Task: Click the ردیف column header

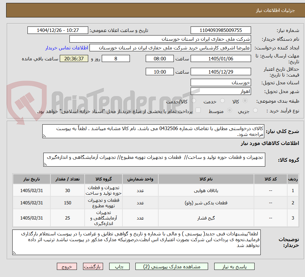Action: click(x=293, y=179)
